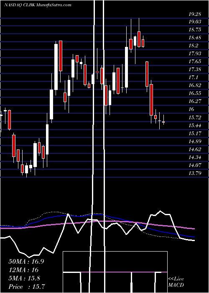Click the 16.55 price axis label
The width and height of the screenshot is (209, 293).
coord(195,93)
